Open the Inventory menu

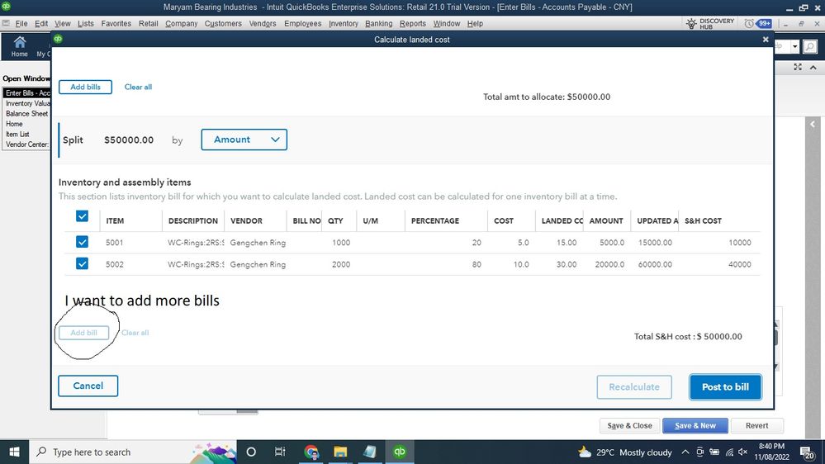coord(343,24)
